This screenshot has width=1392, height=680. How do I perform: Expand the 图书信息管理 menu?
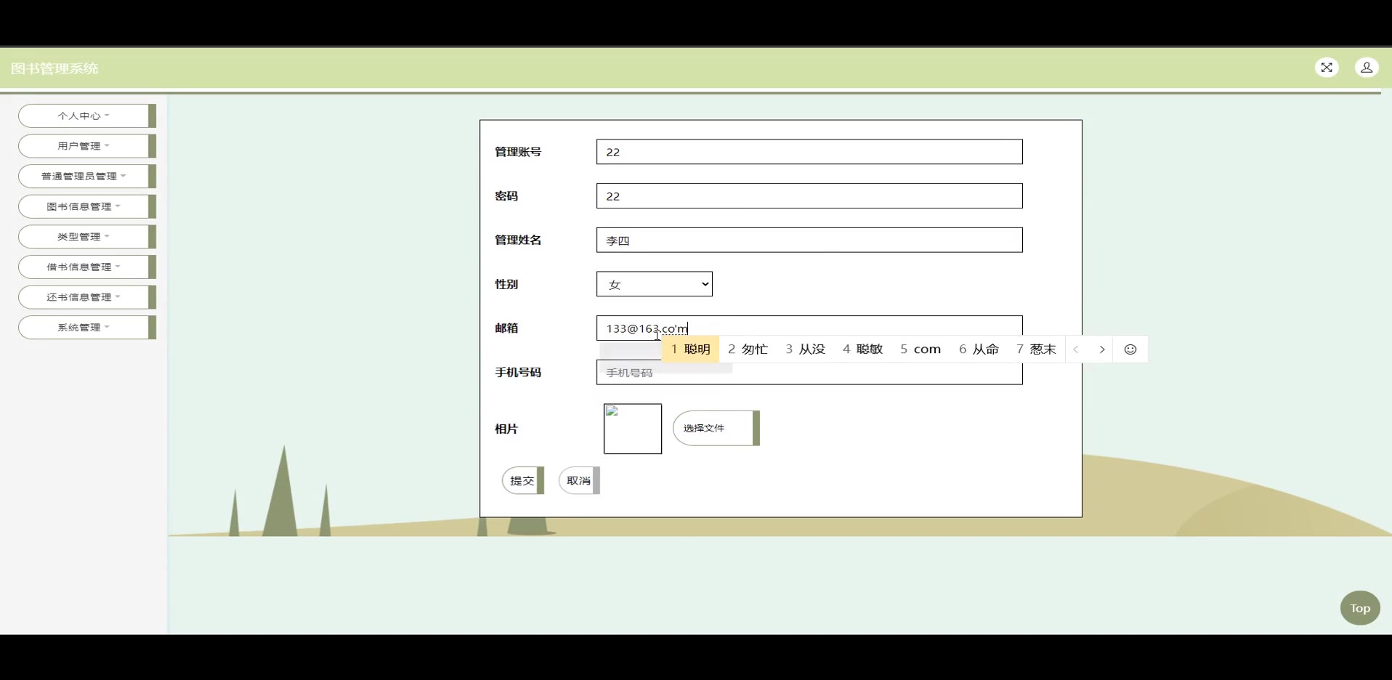[87, 206]
